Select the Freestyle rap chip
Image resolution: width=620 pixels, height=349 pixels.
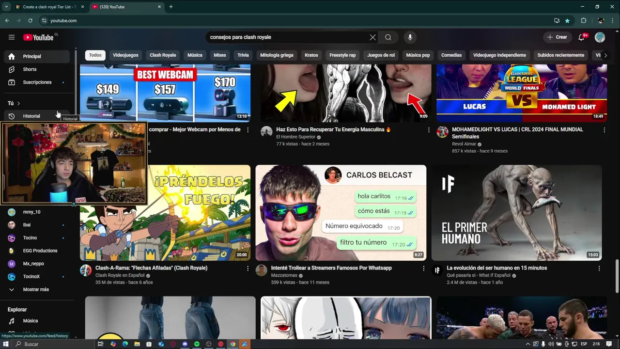(x=342, y=55)
